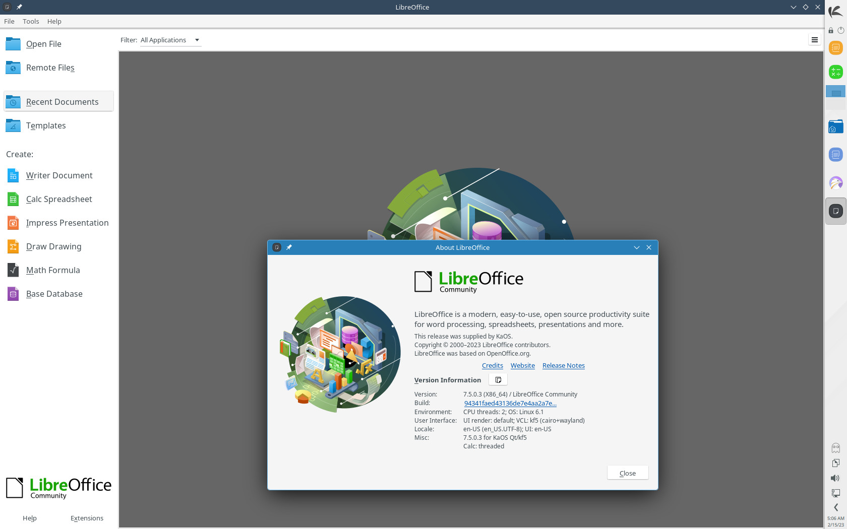Launch the blue text editor app in panel
This screenshot has height=529, width=847.
pos(836,155)
